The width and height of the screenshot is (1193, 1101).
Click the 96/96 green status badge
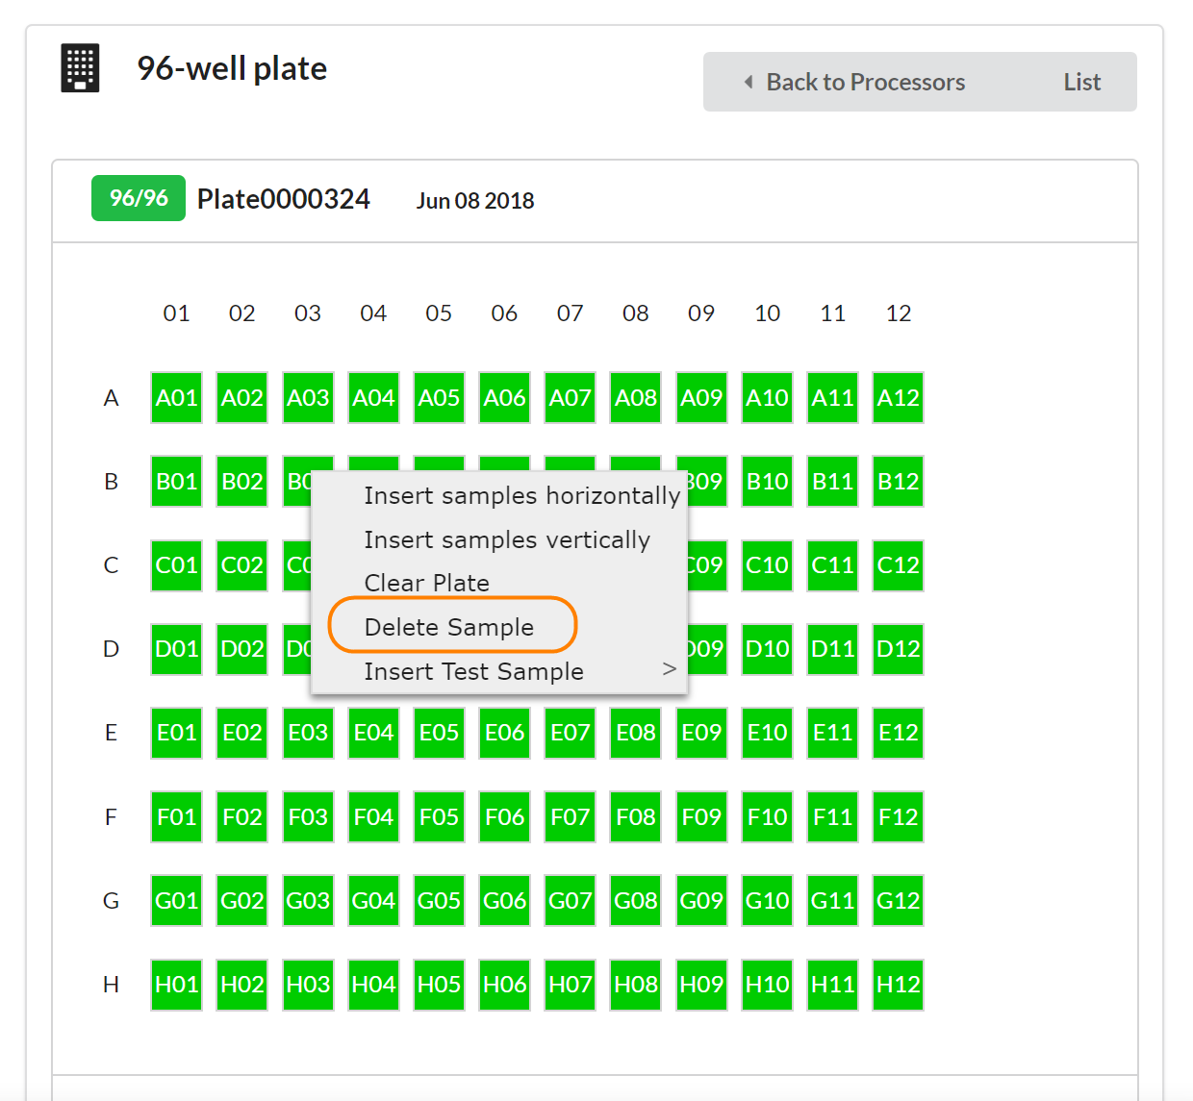(139, 198)
